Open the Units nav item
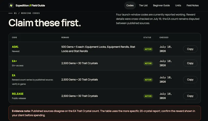The width and height of the screenshot is (208, 121). [x=178, y=5]
